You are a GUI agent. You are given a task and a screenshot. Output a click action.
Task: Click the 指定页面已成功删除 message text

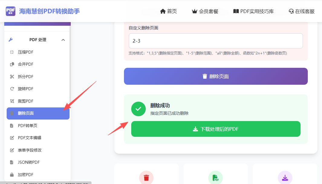169,113
